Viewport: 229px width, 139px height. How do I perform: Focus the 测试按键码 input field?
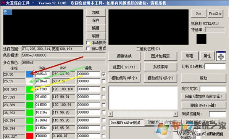[218, 114]
